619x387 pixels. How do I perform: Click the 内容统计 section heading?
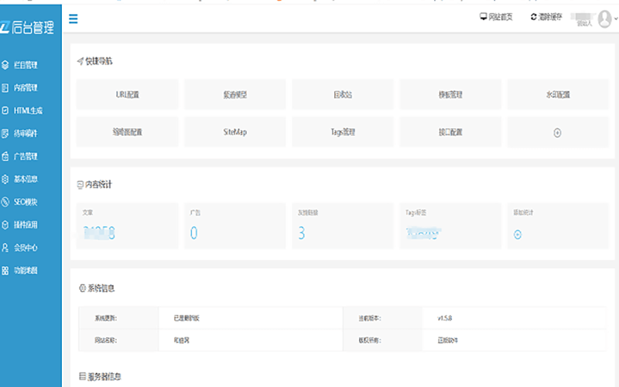[x=94, y=184]
